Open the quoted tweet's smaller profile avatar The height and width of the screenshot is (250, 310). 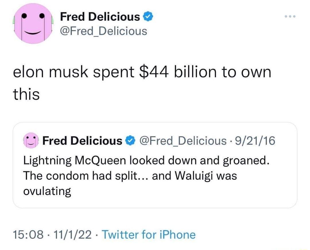pos(30,140)
